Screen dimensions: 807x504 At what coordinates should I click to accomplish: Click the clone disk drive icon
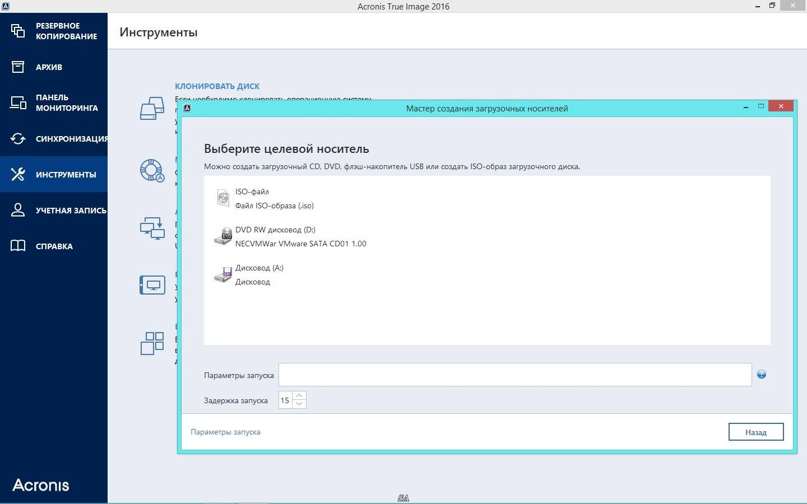[x=152, y=108]
